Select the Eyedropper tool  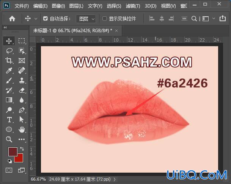point(9,70)
